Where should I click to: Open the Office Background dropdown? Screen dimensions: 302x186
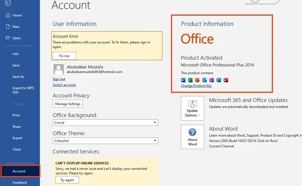pyautogui.click(x=105, y=123)
